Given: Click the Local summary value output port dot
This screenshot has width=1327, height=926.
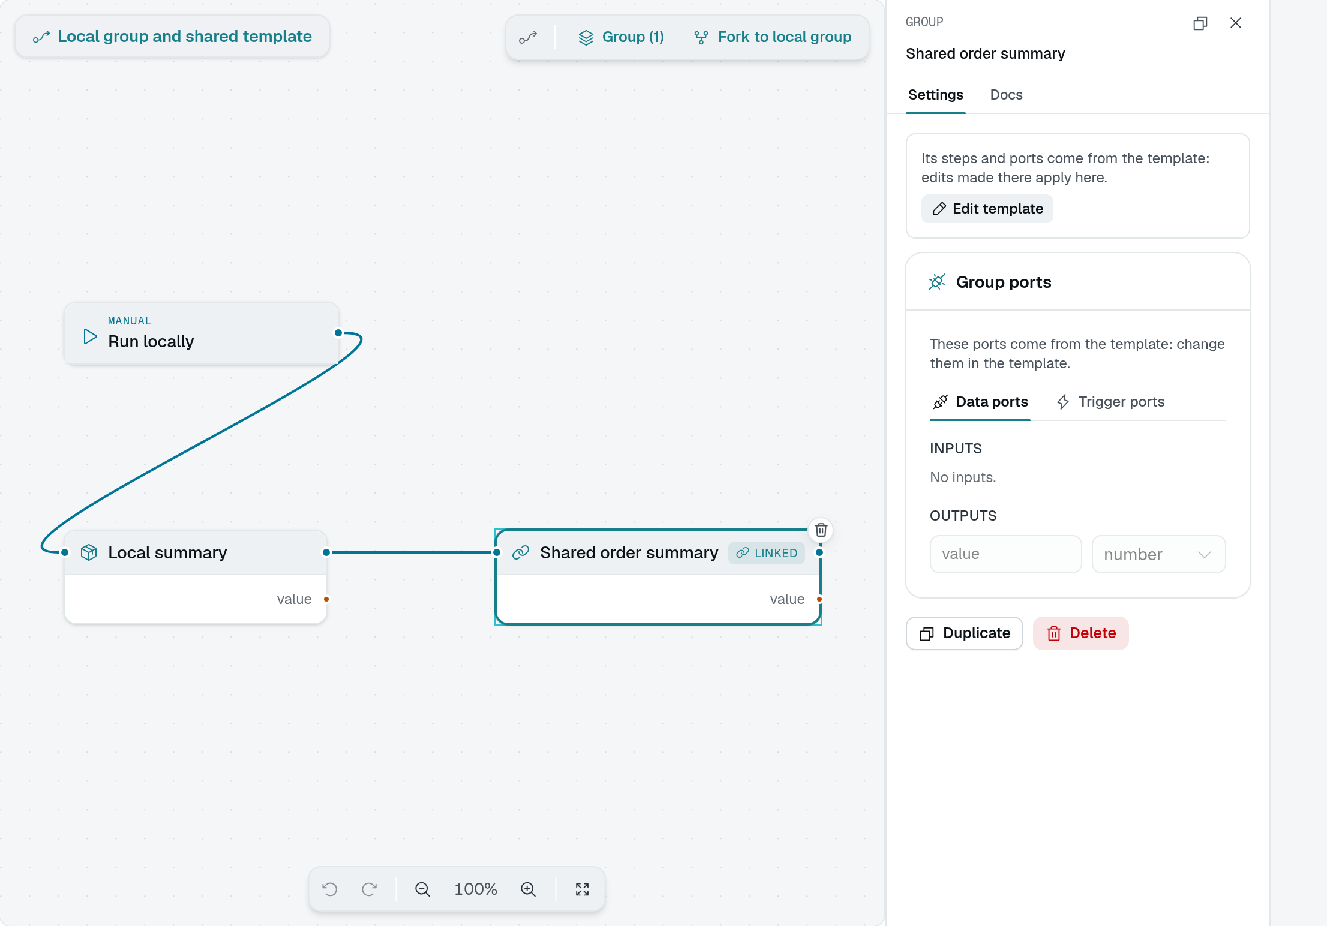Looking at the screenshot, I should 326,599.
